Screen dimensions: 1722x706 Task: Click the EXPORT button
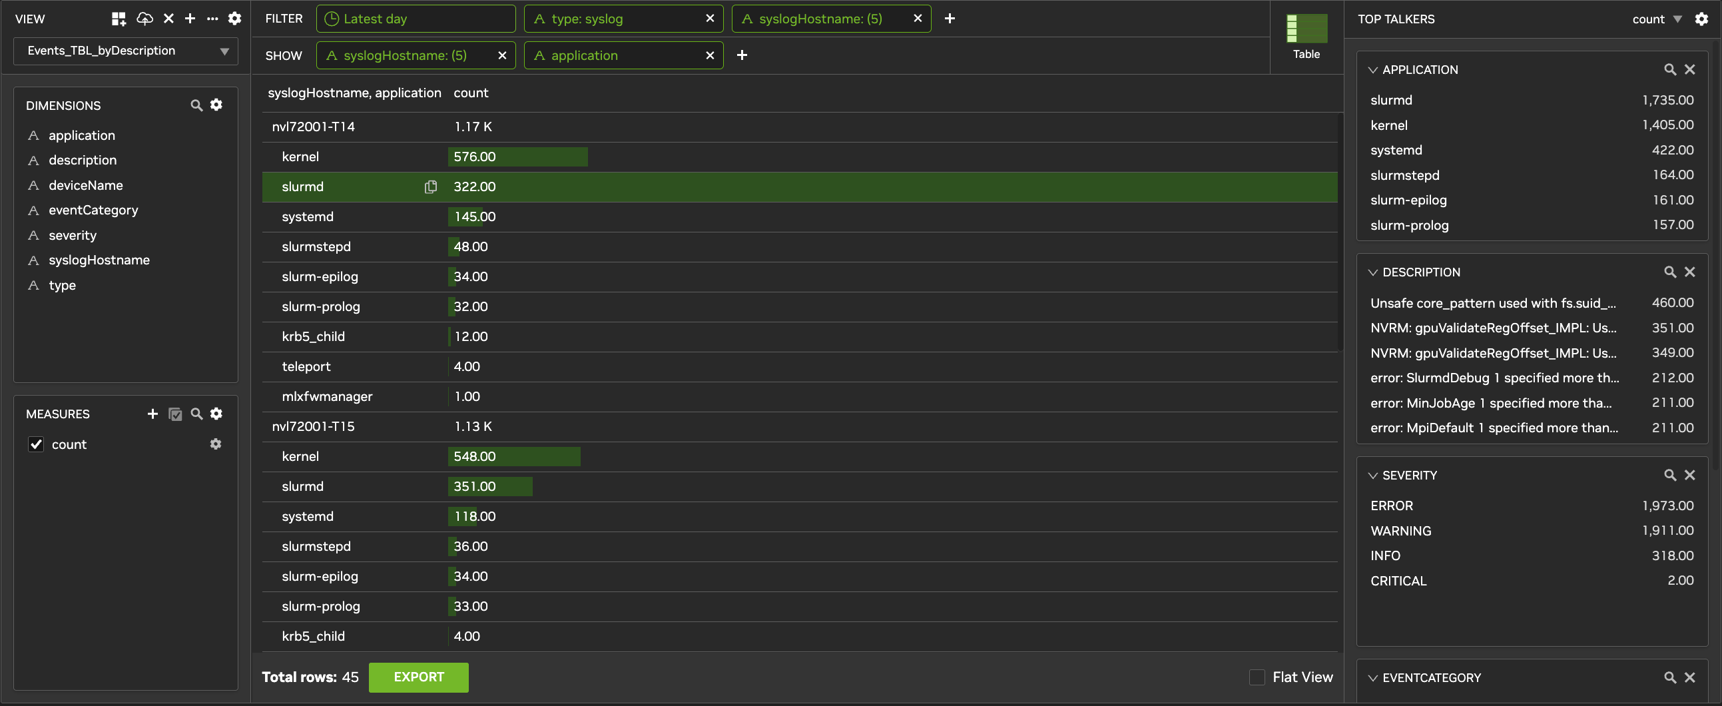click(418, 677)
